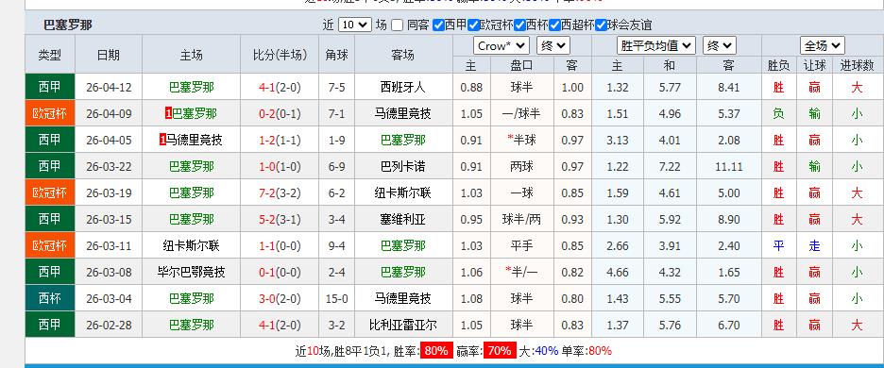
Task: Open 纽卡斯尔联 away team on 26-03-19
Action: (x=403, y=192)
